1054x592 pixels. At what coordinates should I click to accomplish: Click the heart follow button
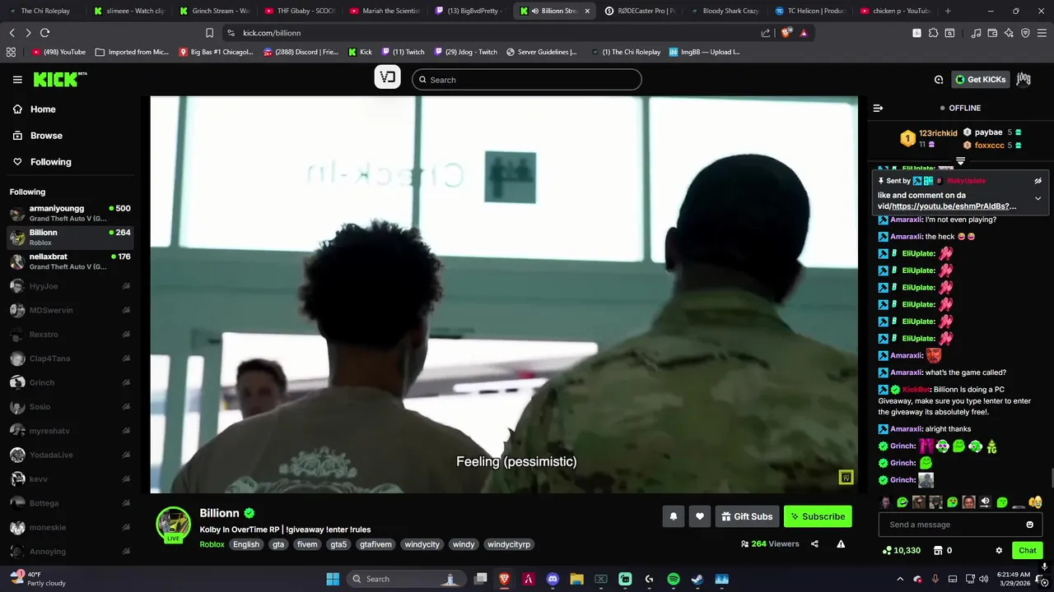(700, 516)
